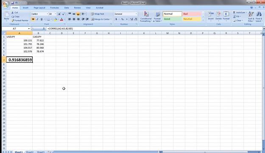
Task: Open text Orientation options
Action: pyautogui.click(x=84, y=14)
